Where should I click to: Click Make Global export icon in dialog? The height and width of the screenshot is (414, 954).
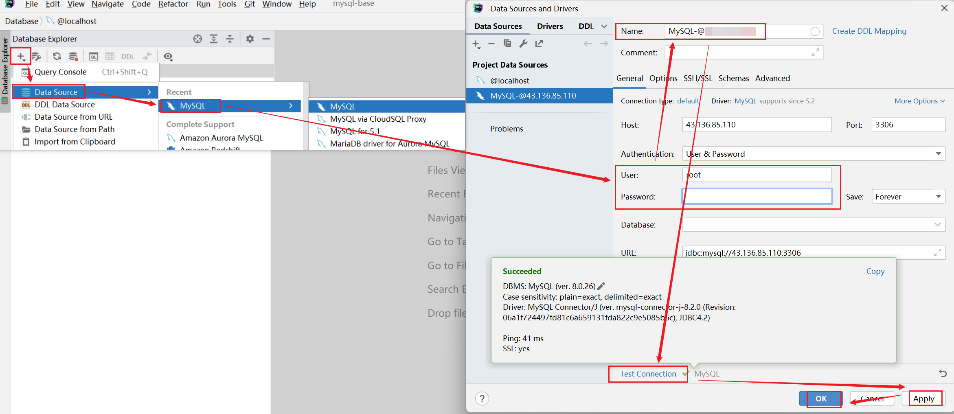[x=539, y=43]
